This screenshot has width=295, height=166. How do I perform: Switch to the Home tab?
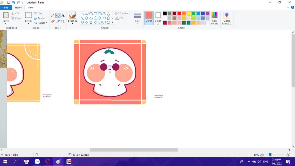(x=18, y=7)
